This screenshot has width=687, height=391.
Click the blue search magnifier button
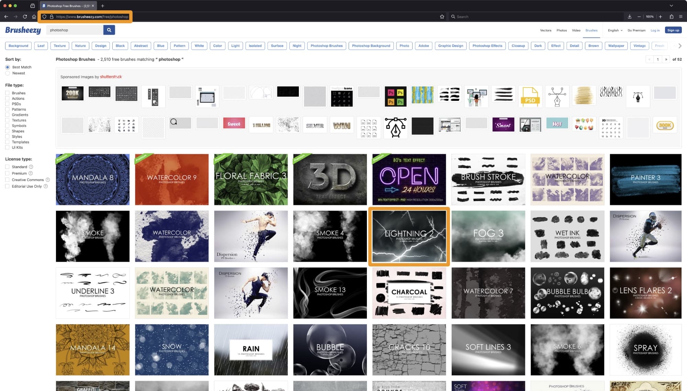(x=109, y=30)
